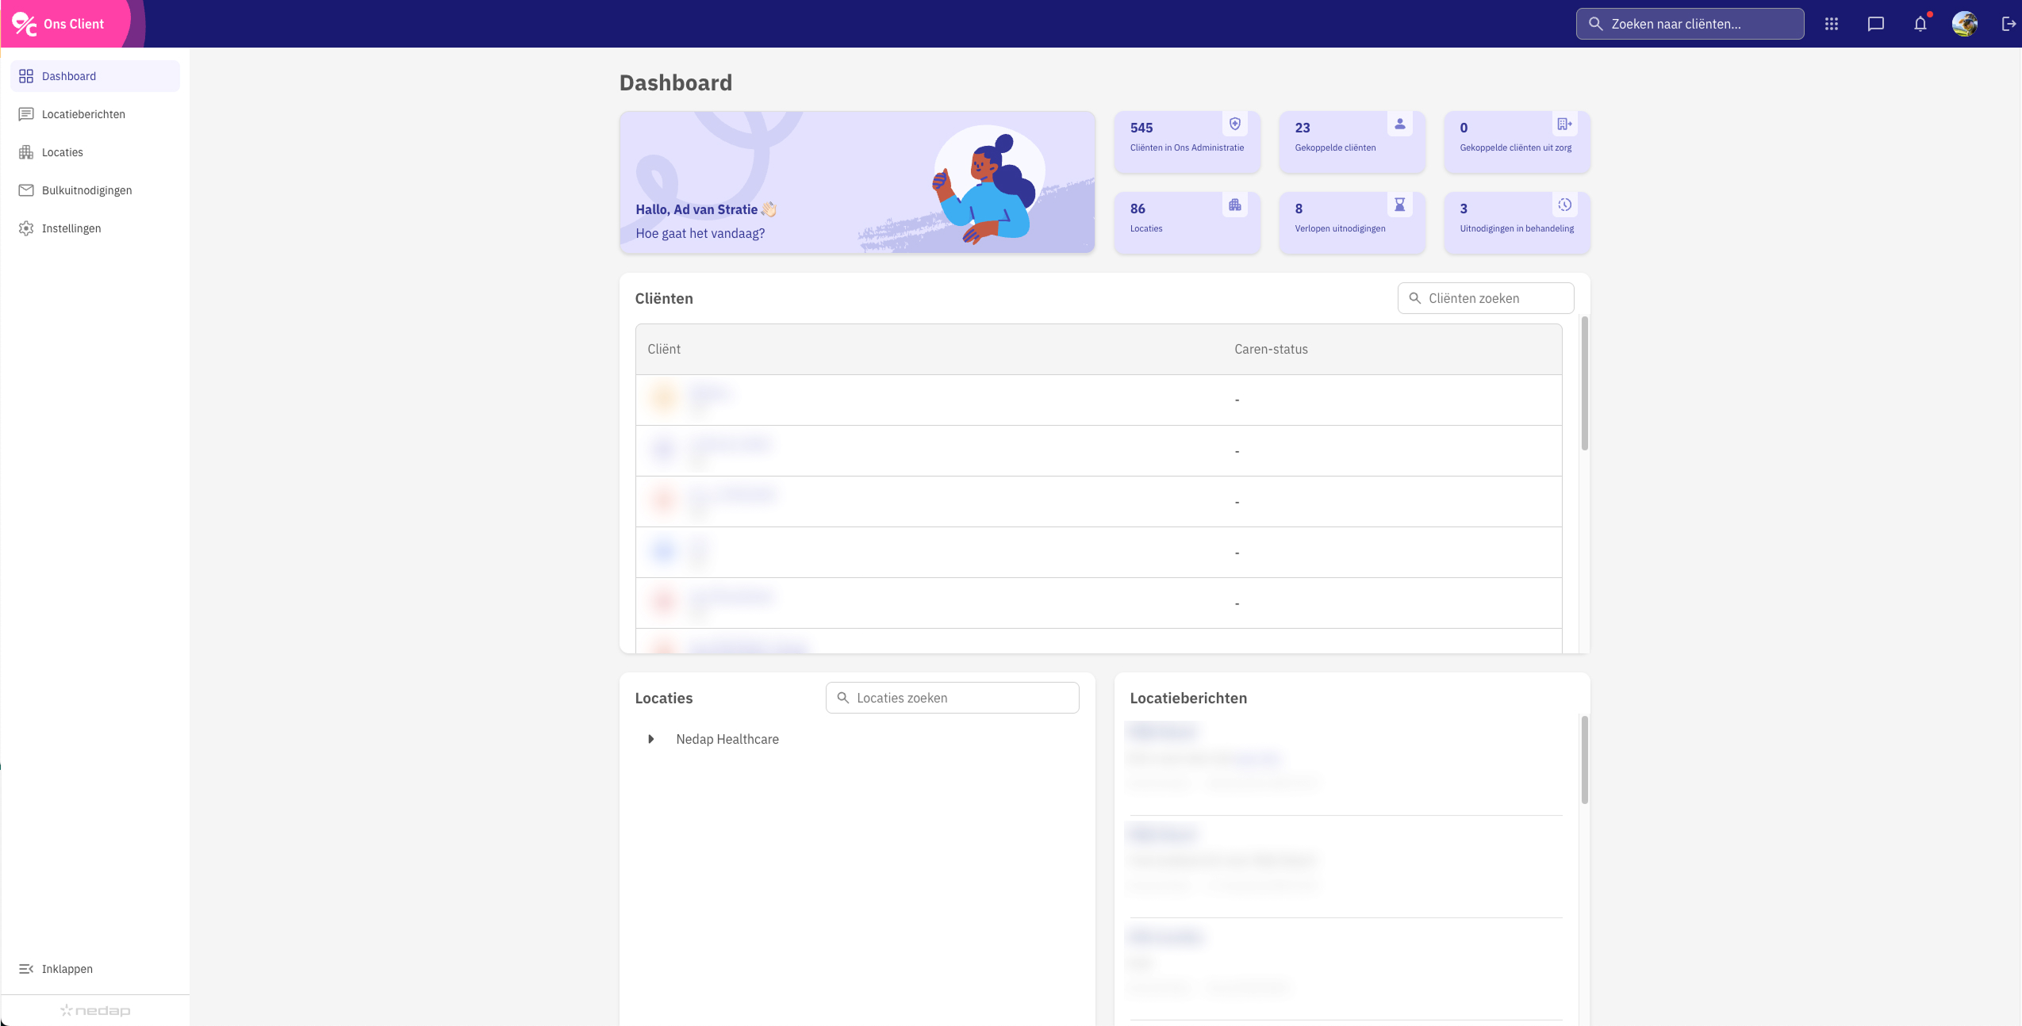Click the Cliënten panel heading
2022x1026 pixels.
tap(664, 298)
